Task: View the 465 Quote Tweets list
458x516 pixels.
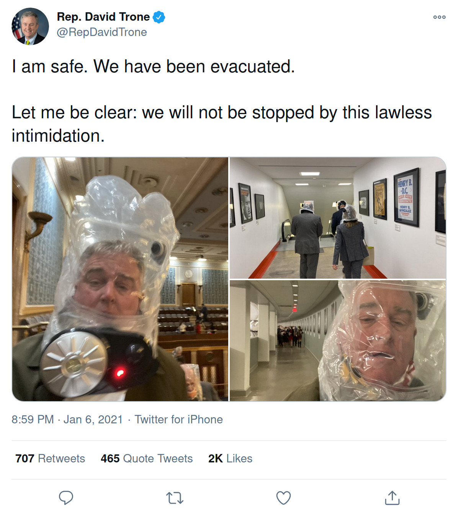Action: pyautogui.click(x=147, y=459)
